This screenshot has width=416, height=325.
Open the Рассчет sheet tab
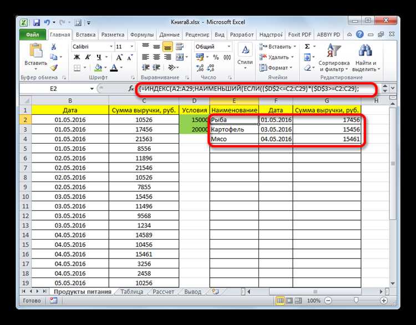tap(163, 292)
